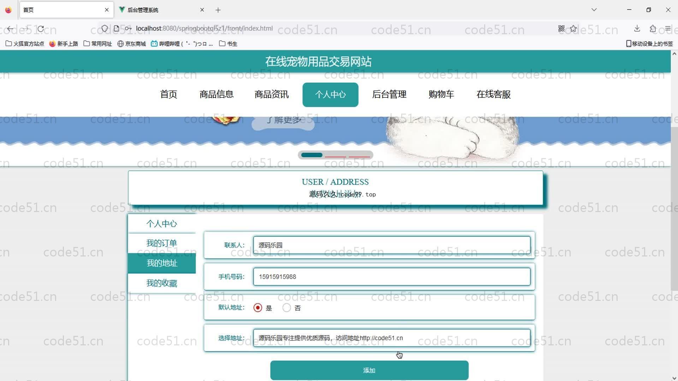
Task: Open the Firefox hamburger menu
Action: point(668,28)
